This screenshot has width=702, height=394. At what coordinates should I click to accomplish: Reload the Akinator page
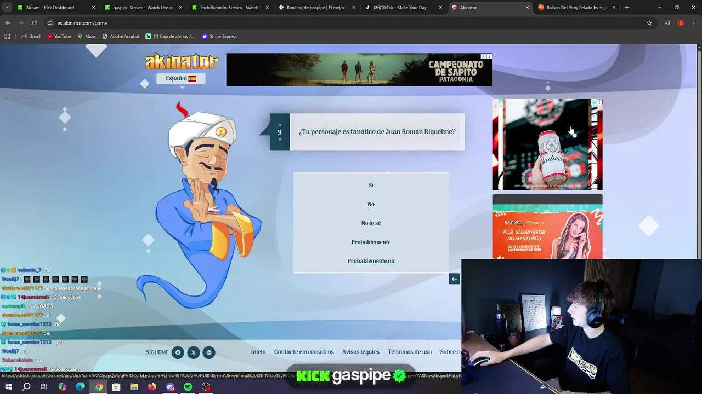[x=34, y=23]
